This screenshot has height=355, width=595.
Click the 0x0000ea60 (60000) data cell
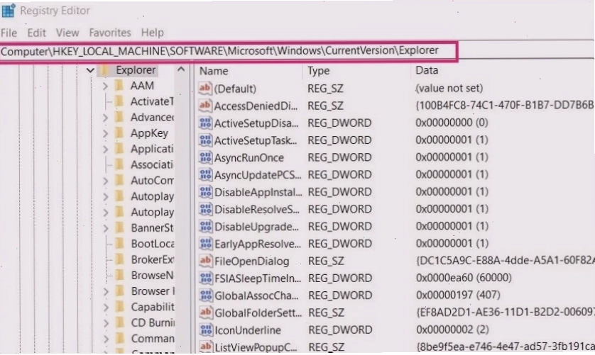[x=464, y=278]
